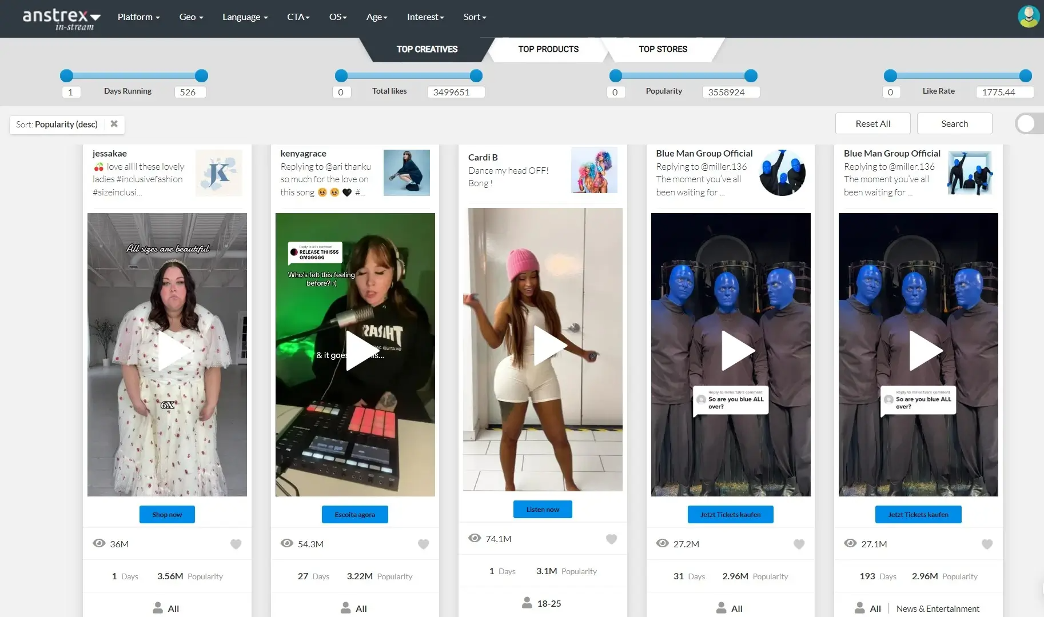Click the eye icon beside 27.1M views

click(850, 543)
